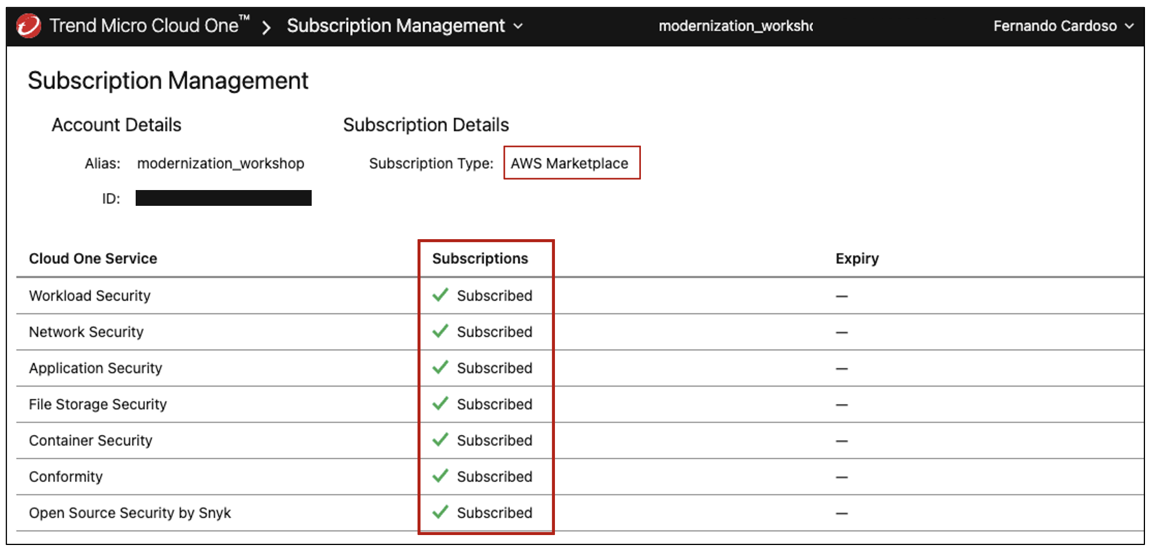Click Subscribed status of Application Security
Screen dimensions: 1152x552
[x=495, y=368]
